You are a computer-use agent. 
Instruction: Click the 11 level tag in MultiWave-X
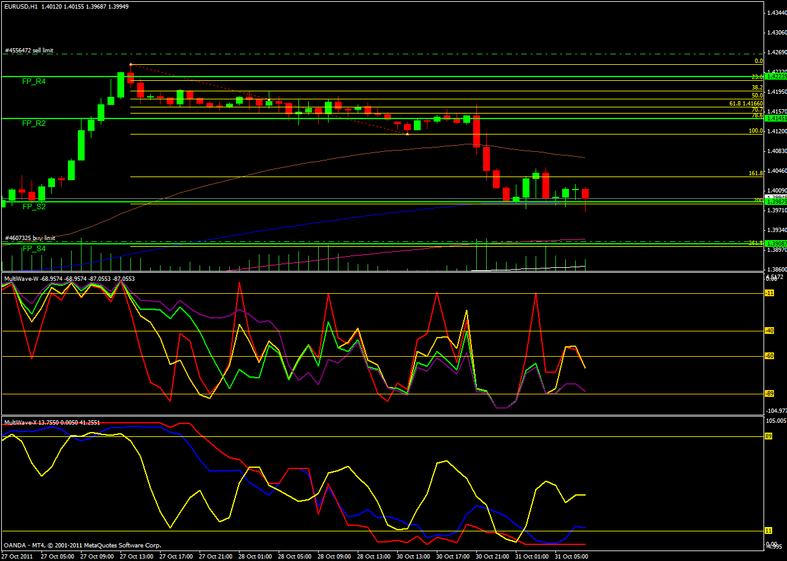click(x=769, y=531)
